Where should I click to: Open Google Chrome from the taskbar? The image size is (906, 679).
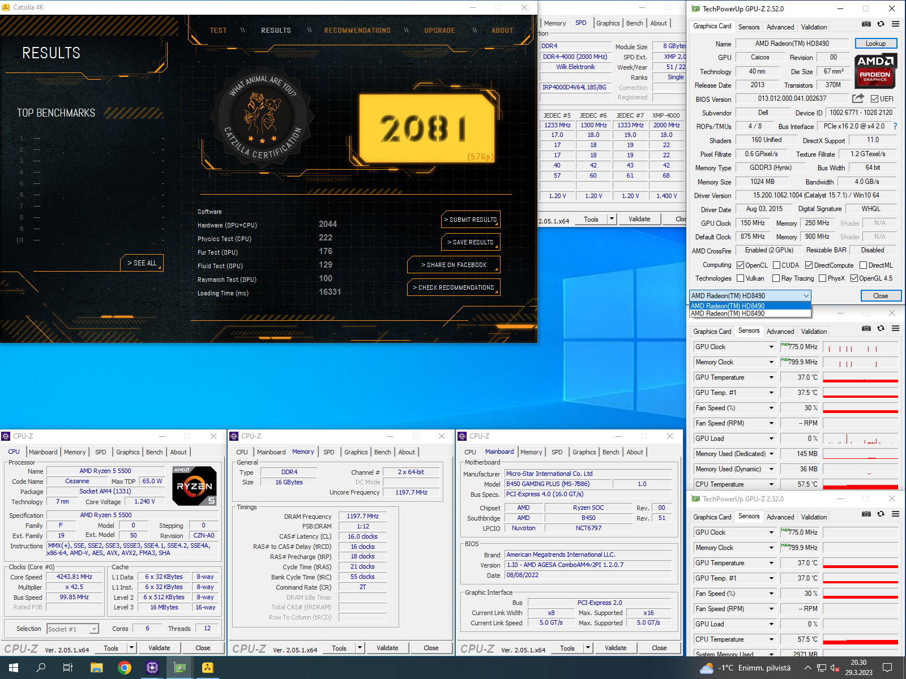point(125,668)
